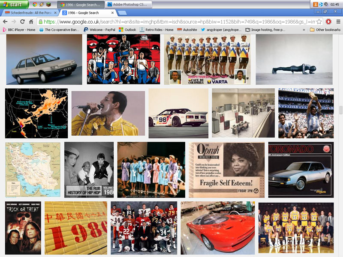Launch Chrome from the quick launch bar
Screen dimensions: 343x257
pyautogui.click(x=35, y=4)
